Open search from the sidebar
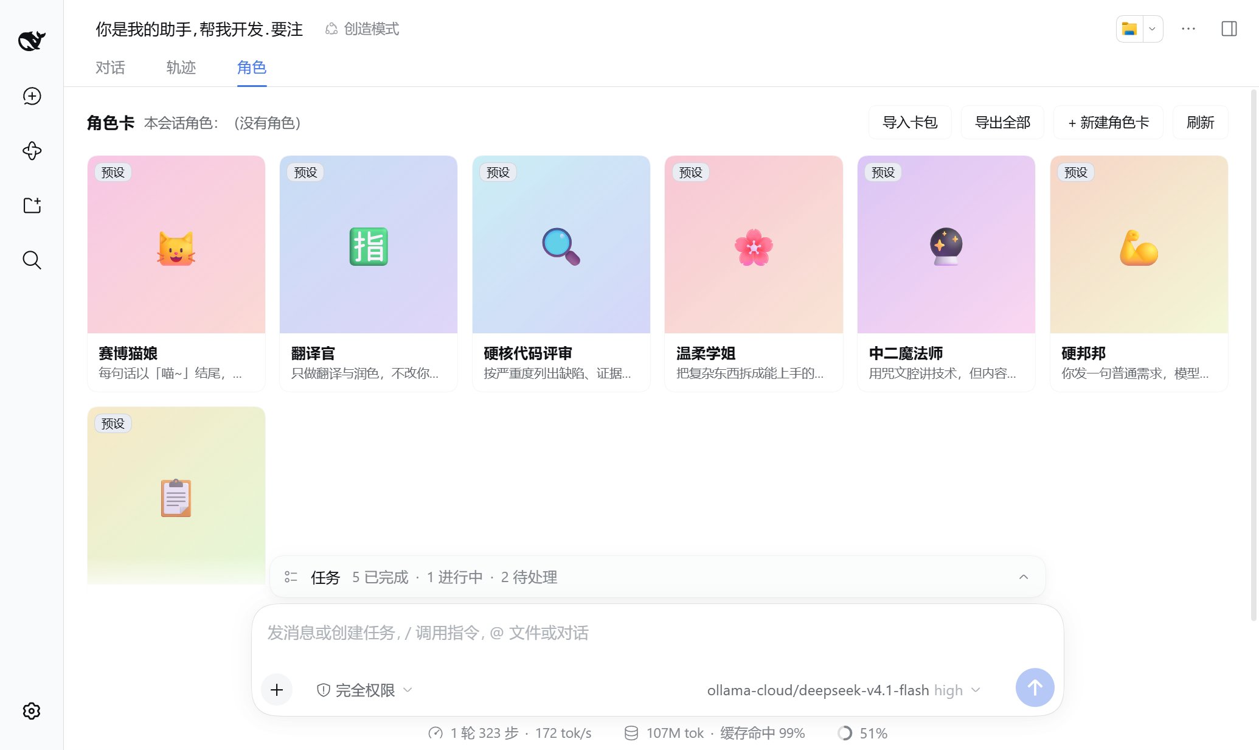 click(32, 260)
